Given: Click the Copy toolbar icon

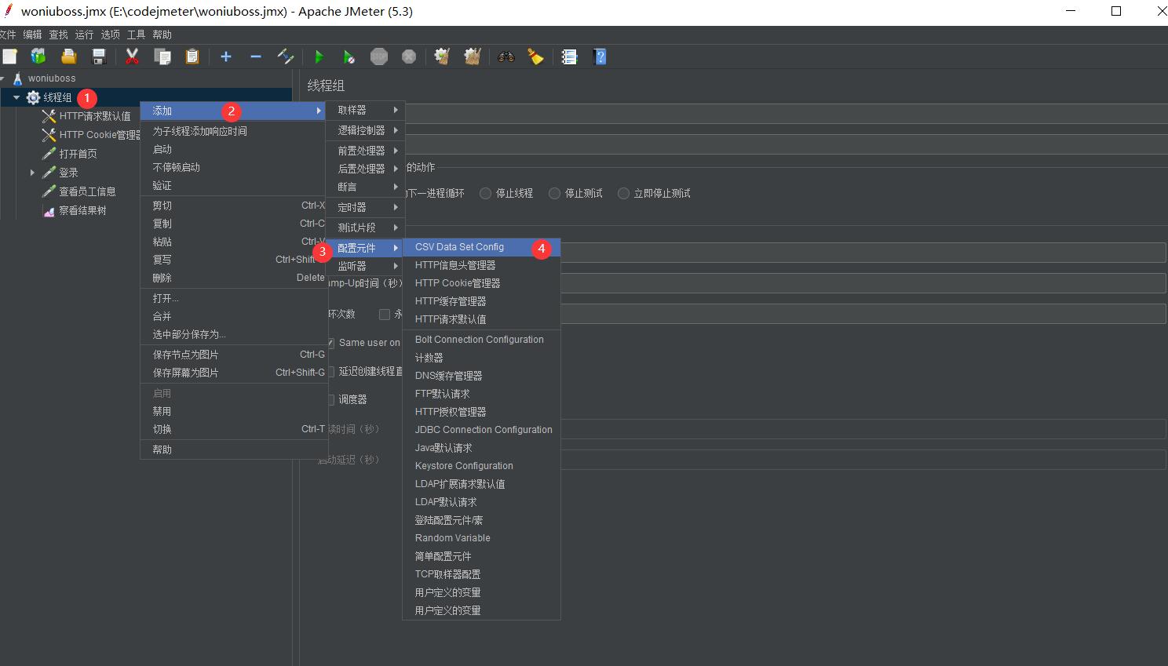Looking at the screenshot, I should coord(162,56).
